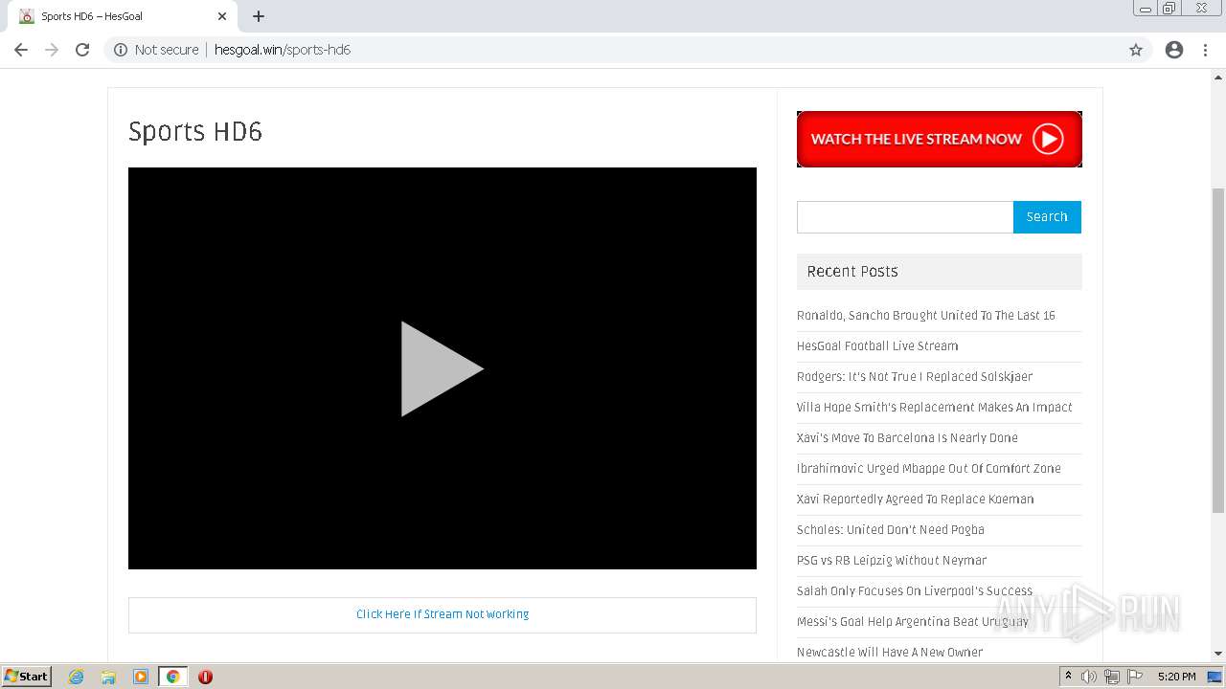Open 'Newcastle Will Have A New Owner'
Image resolution: width=1226 pixels, height=689 pixels.
click(890, 652)
